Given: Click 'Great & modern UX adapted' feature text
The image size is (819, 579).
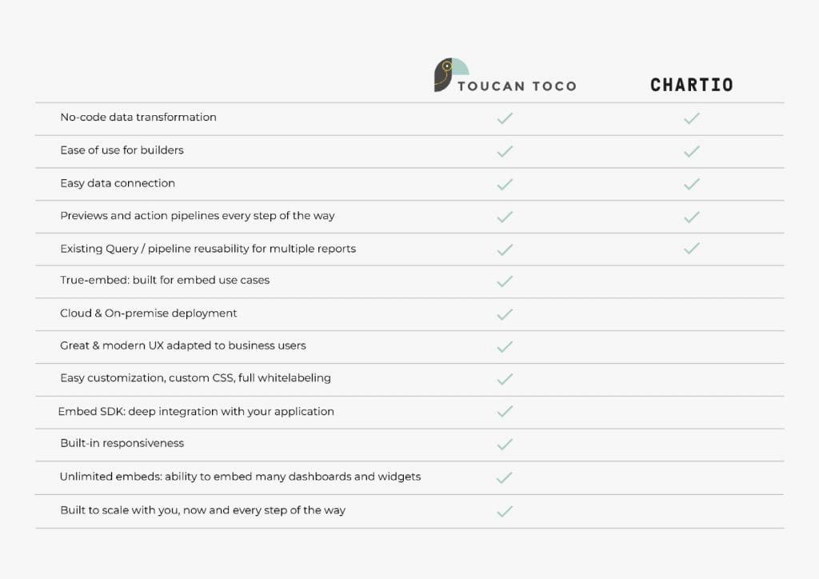Looking at the screenshot, I should [183, 346].
